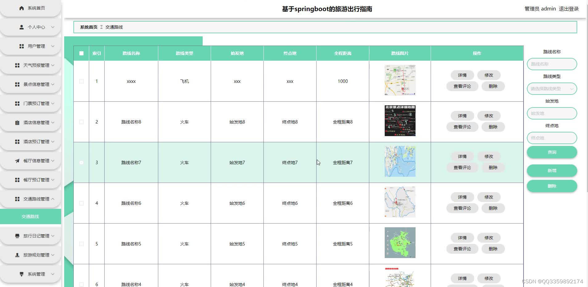The width and height of the screenshot is (588, 287).
Task: Click 退出登录 to log out
Action: pos(569,9)
